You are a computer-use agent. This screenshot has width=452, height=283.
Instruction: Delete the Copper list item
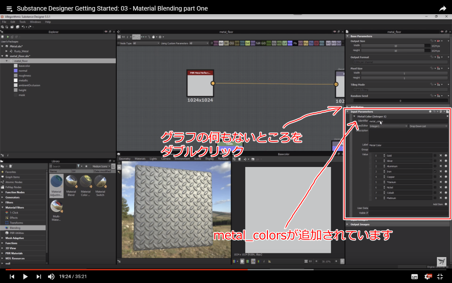441,177
